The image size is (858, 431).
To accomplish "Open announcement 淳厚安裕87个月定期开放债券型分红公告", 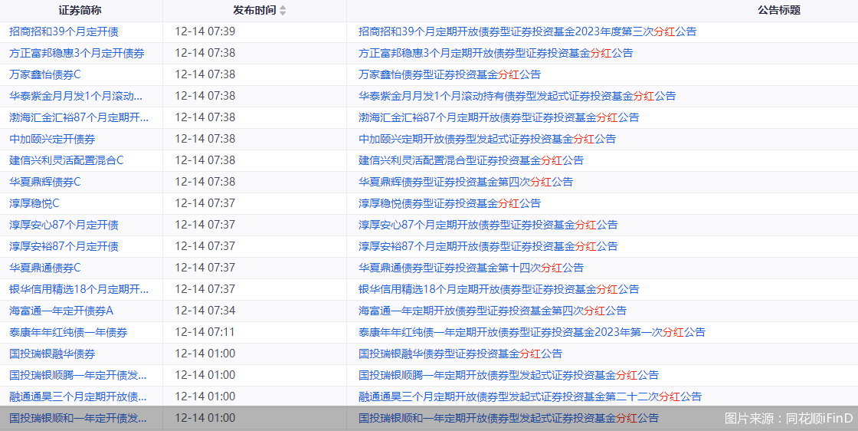I will point(488,246).
